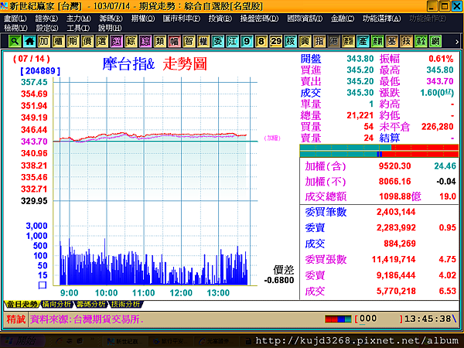Click the green magnifier search icon
Screen dimensions: 464x348
click(15, 41)
